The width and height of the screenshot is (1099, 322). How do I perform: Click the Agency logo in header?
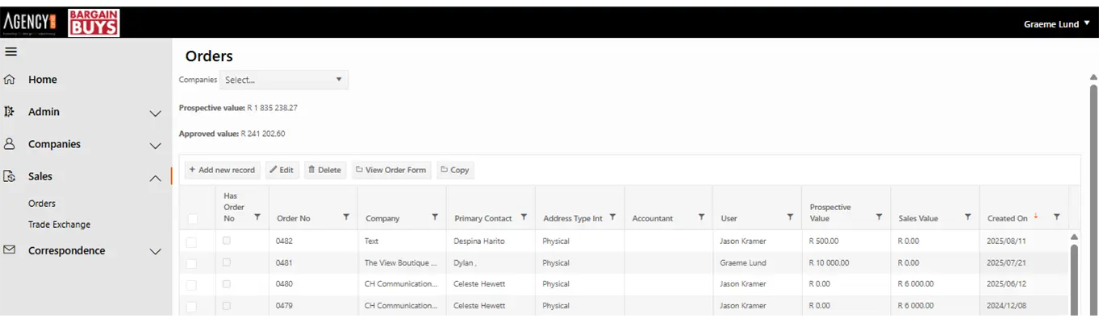[x=30, y=23]
